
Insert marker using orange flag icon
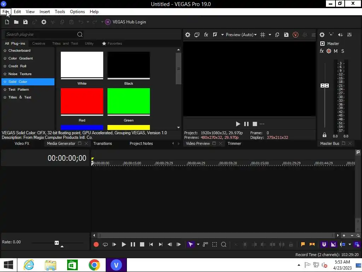[x=303, y=244]
